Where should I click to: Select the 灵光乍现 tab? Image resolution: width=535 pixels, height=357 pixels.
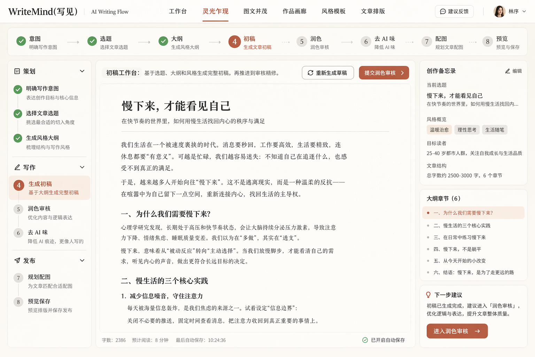click(216, 11)
